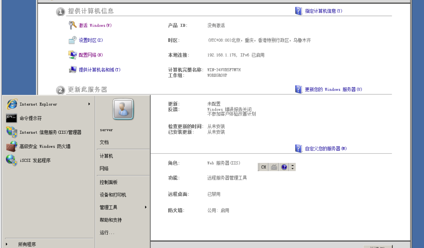Click the 提供计算机信息 section heading
Screen dimensions: 424x248
tap(91, 11)
